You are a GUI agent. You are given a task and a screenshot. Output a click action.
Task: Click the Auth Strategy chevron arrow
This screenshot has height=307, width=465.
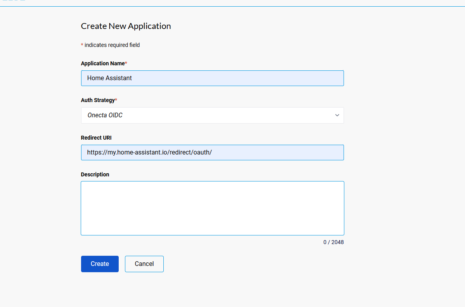337,115
